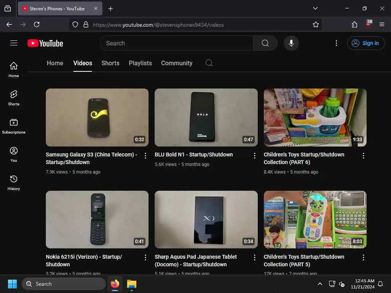391x293 pixels.
Task: Open the Playlists tab
Action: 140,63
